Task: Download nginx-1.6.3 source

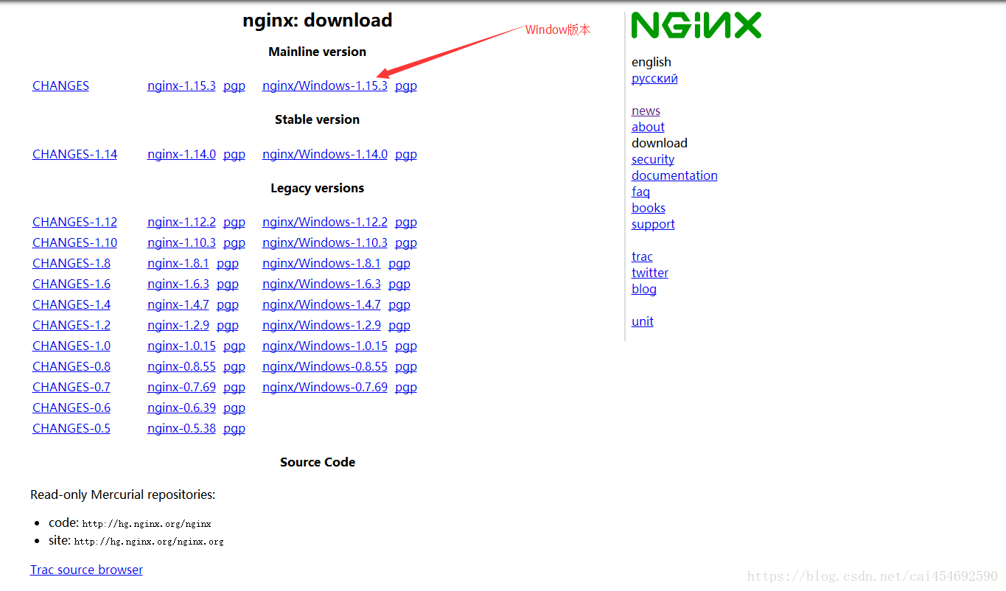Action: (x=178, y=284)
